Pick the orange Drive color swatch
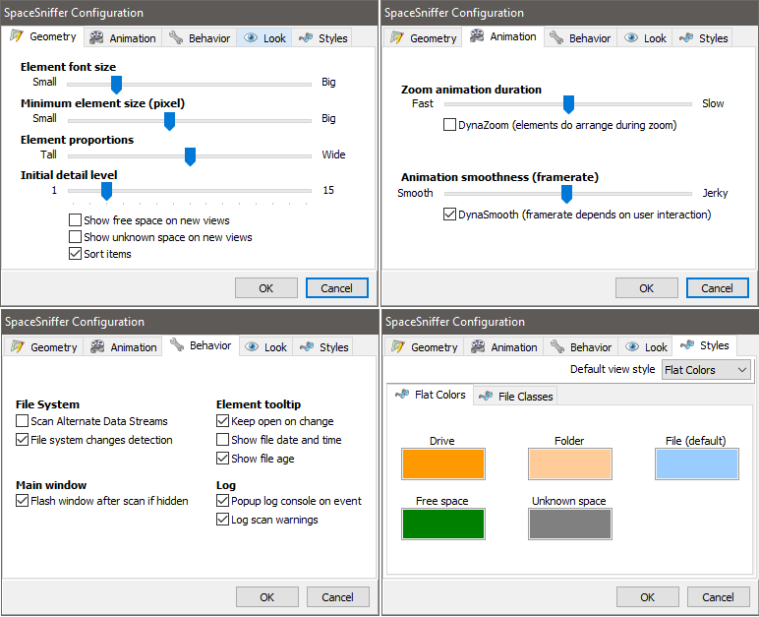Screen dimensions: 759x617 pos(442,463)
